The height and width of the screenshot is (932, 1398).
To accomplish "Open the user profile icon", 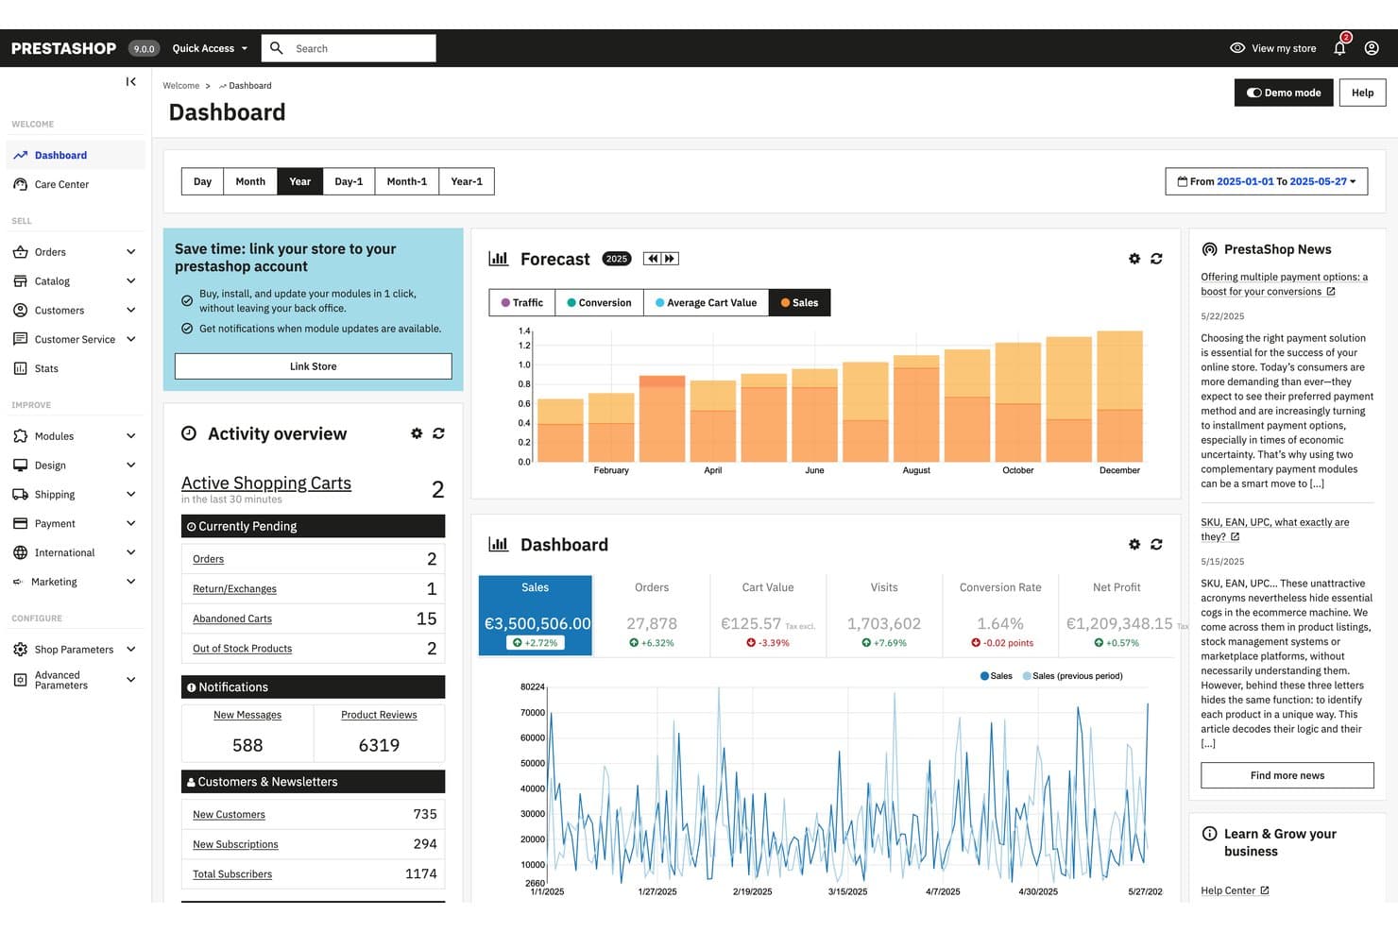I will tap(1372, 48).
